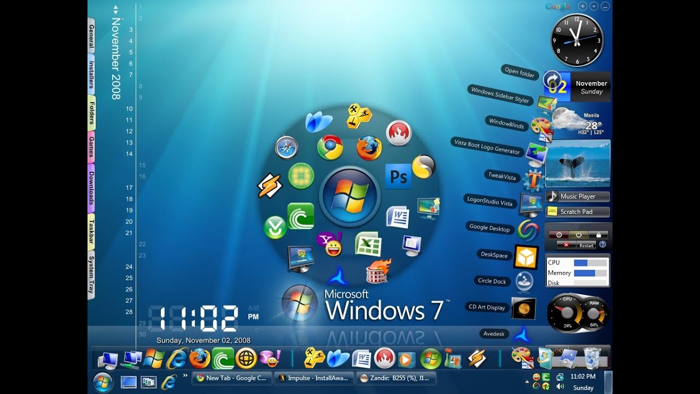Show hidden system tray icons arrow
The width and height of the screenshot is (700, 394).
[527, 381]
